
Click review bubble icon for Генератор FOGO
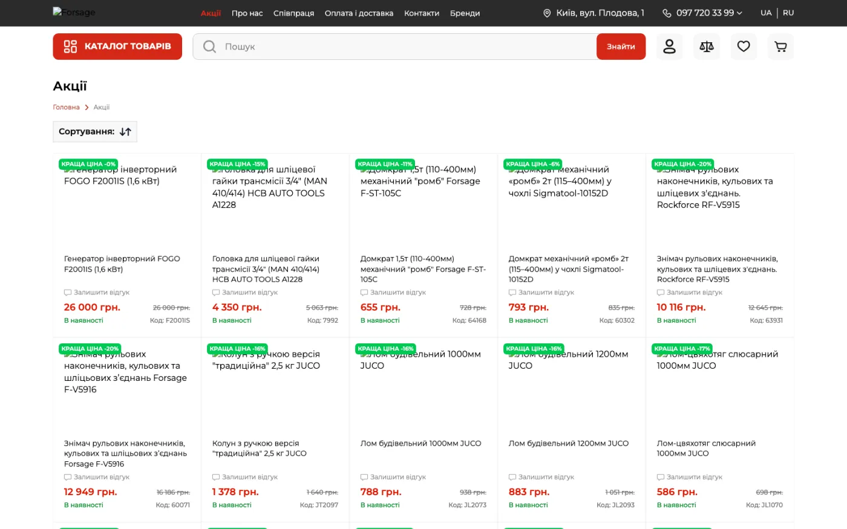click(68, 293)
